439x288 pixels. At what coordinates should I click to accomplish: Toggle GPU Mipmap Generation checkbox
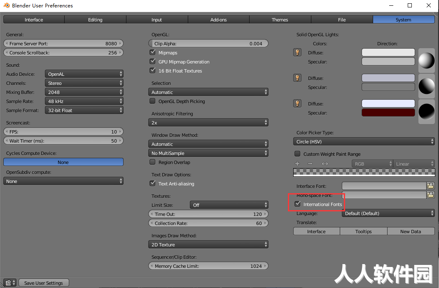pyautogui.click(x=153, y=61)
